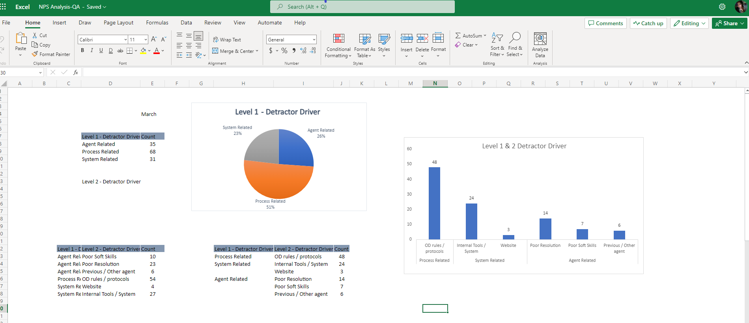Image resolution: width=749 pixels, height=323 pixels.
Task: Open the text orientation tool
Action: click(198, 55)
